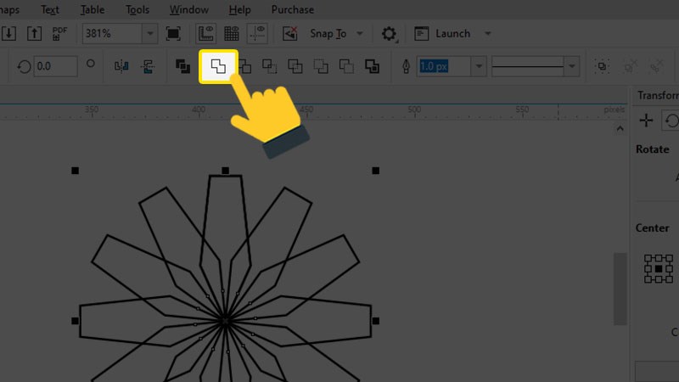Click the highlighted Trim shaping button

point(218,66)
